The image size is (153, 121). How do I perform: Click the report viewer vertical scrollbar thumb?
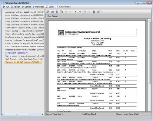coord(149,53)
